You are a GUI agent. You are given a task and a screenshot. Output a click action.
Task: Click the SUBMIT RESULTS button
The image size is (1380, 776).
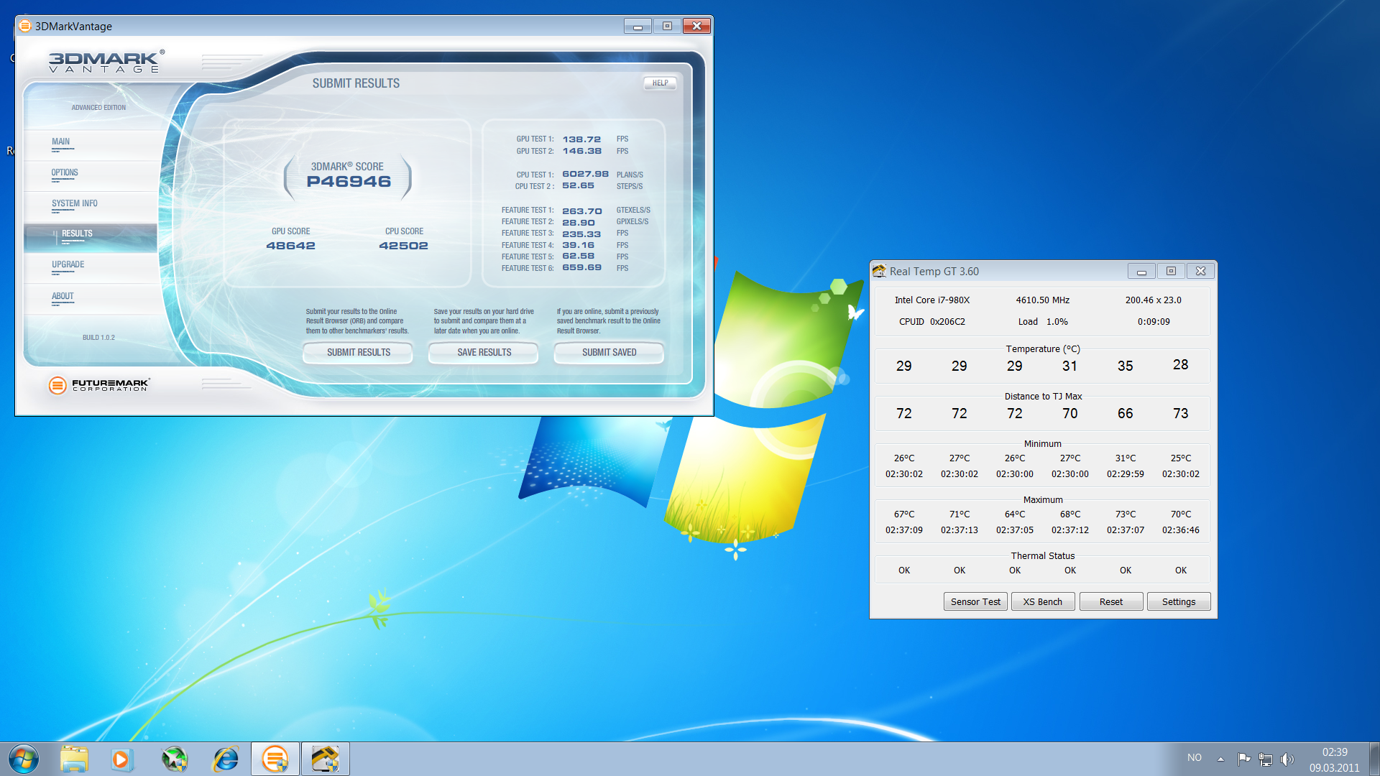(358, 352)
